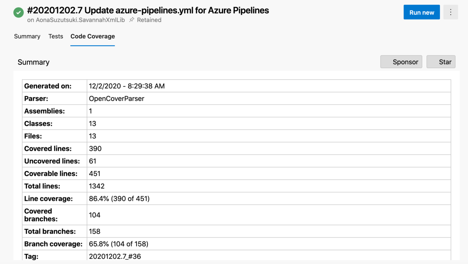This screenshot has width=468, height=264.
Task: Open the Tests tab
Action: point(56,36)
